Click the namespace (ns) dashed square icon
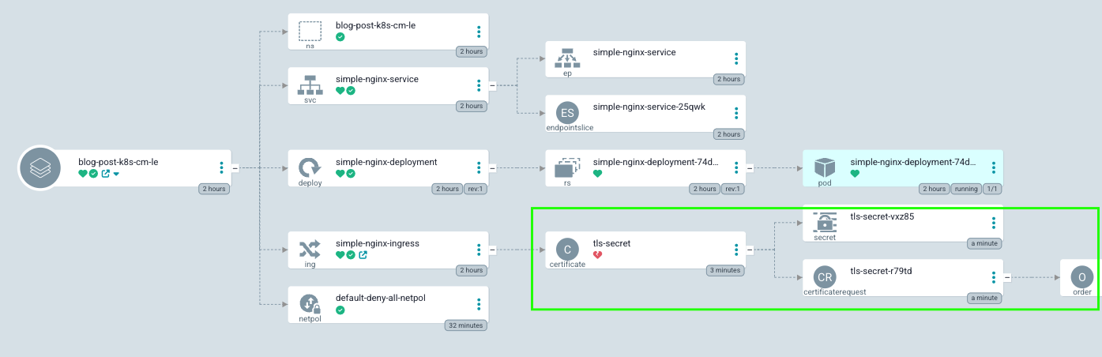 310,31
